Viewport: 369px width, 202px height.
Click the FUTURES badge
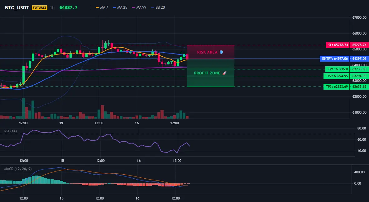click(x=40, y=7)
